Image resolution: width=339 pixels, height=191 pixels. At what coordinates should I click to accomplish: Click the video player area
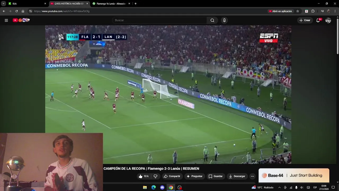168,94
